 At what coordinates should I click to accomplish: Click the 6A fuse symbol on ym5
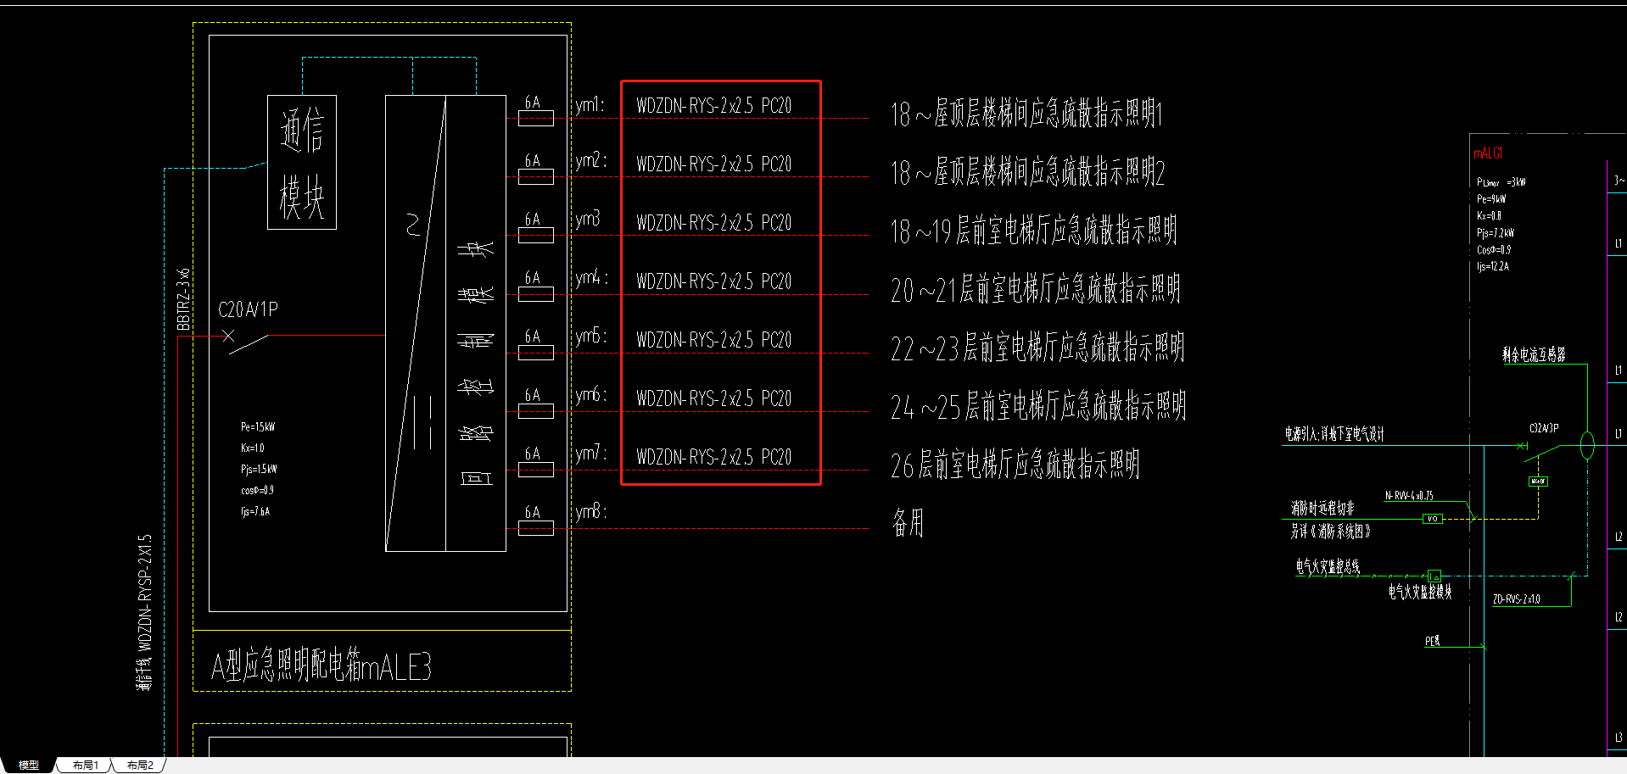535,353
